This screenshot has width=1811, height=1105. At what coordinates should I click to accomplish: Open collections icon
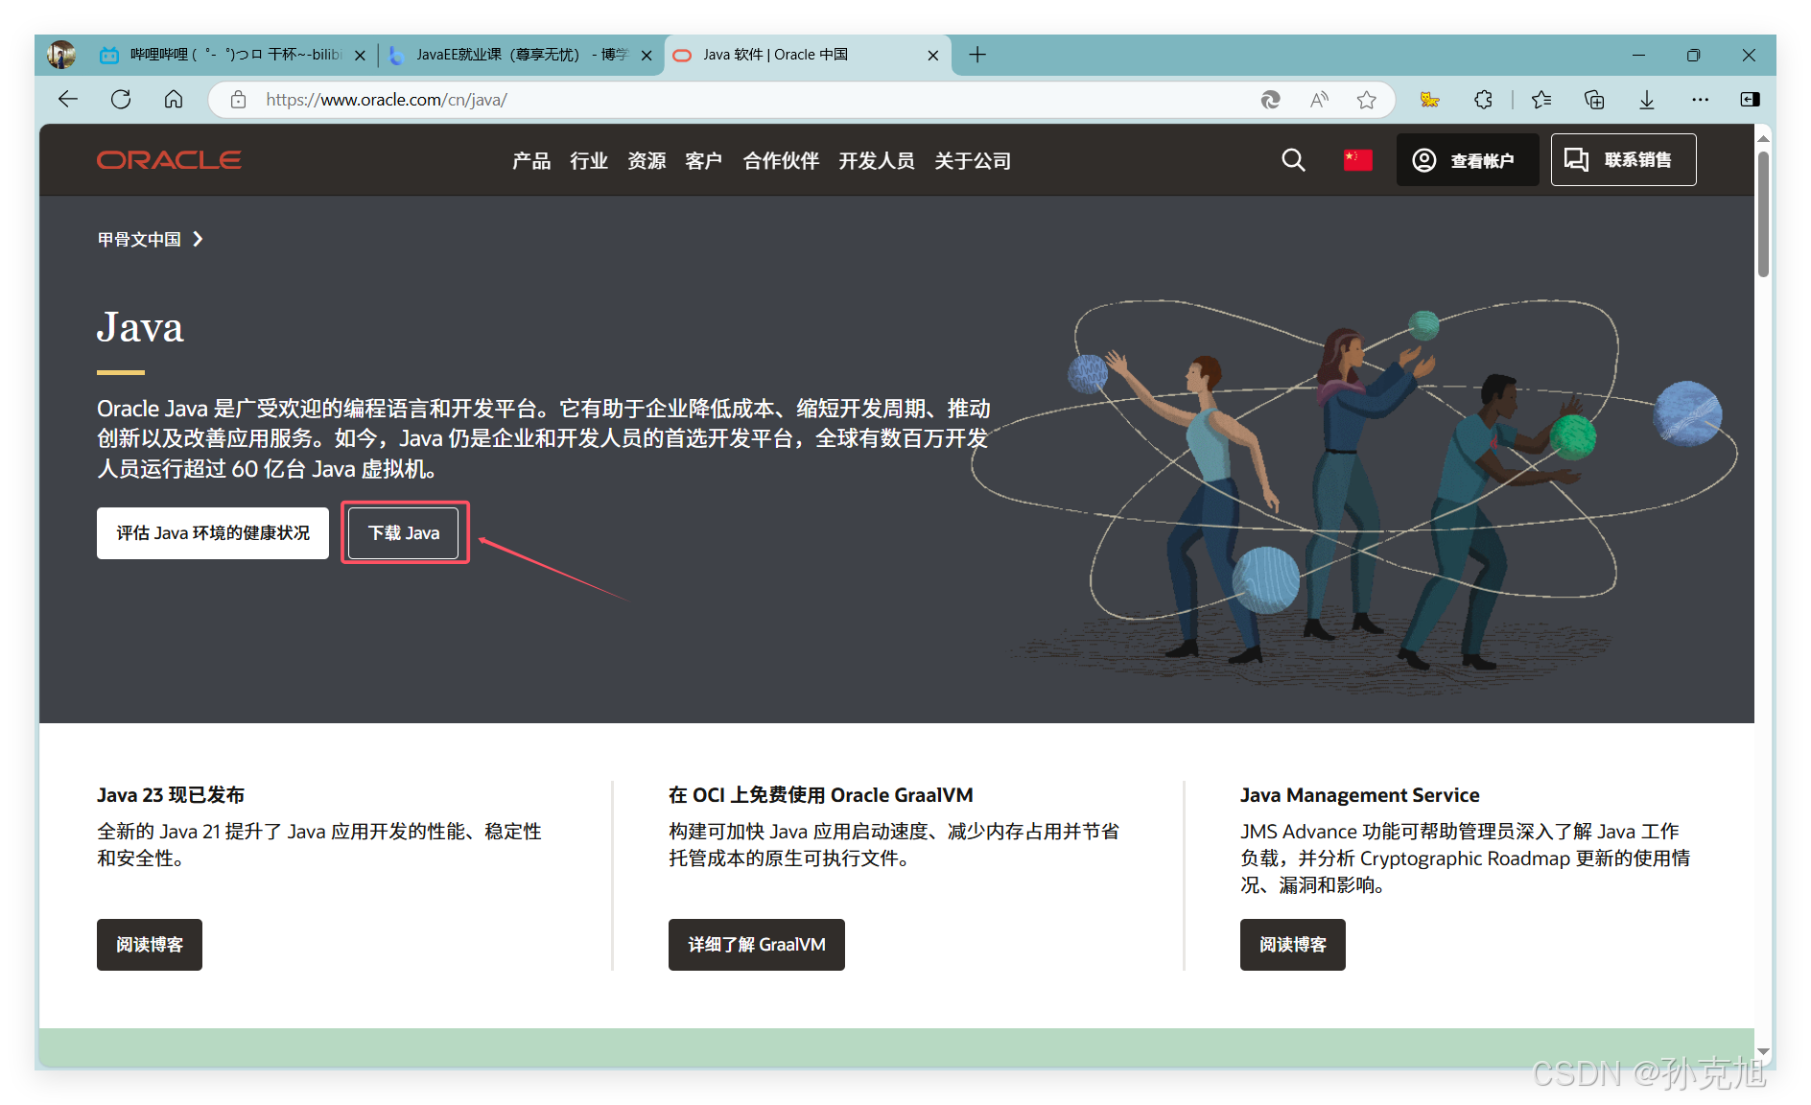coord(1594,100)
